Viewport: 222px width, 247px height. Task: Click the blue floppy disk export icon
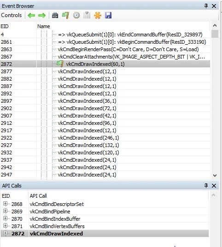point(108,16)
